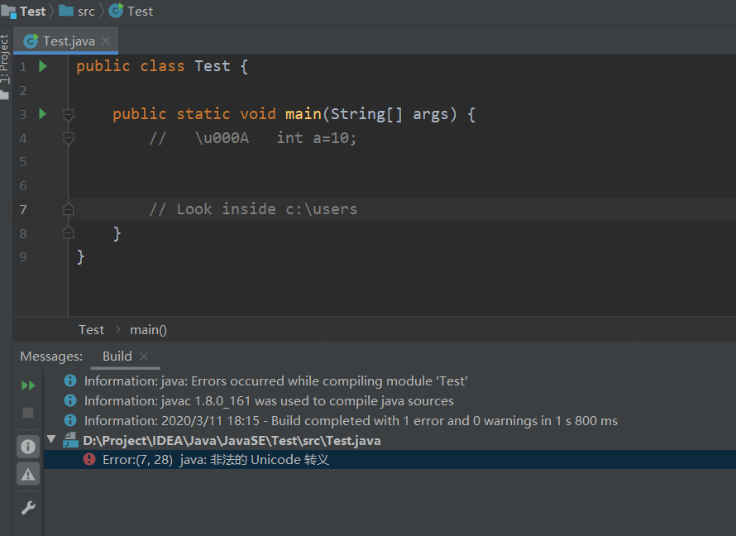Click the class name Test in line 1
This screenshot has height=536, width=736.
click(213, 66)
